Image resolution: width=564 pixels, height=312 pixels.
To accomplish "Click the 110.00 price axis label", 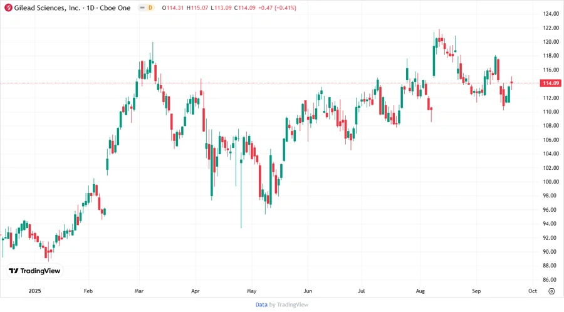I will coord(551,112).
